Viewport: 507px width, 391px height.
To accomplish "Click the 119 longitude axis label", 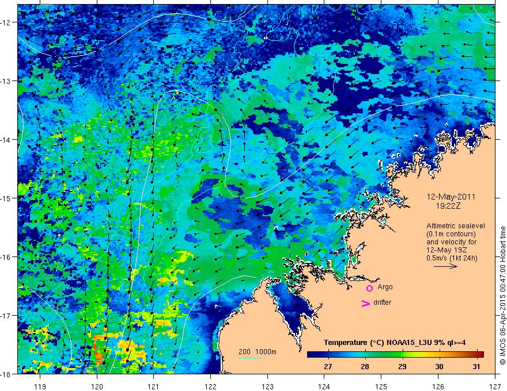I will (40, 386).
